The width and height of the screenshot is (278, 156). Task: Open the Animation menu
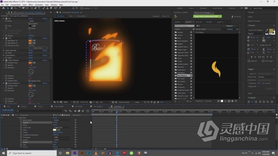click(x=39, y=5)
